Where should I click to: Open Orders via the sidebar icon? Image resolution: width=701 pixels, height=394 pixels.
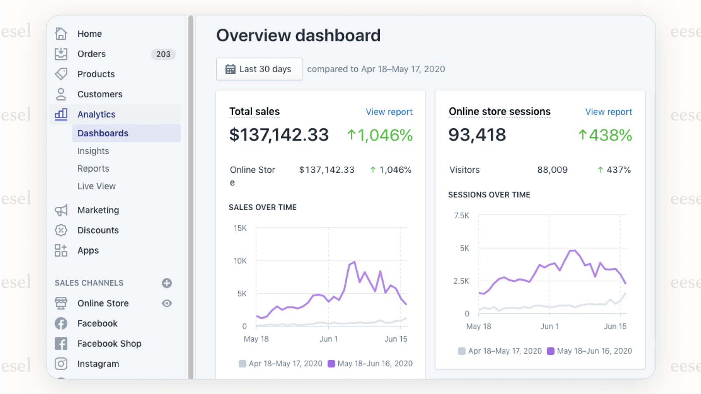point(61,54)
